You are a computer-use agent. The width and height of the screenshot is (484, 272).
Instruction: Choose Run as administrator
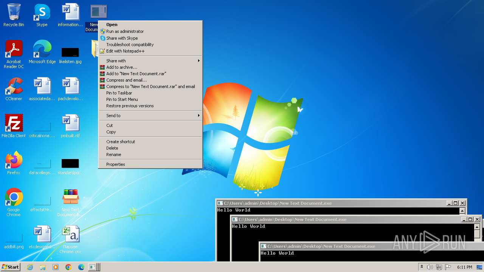150,31
